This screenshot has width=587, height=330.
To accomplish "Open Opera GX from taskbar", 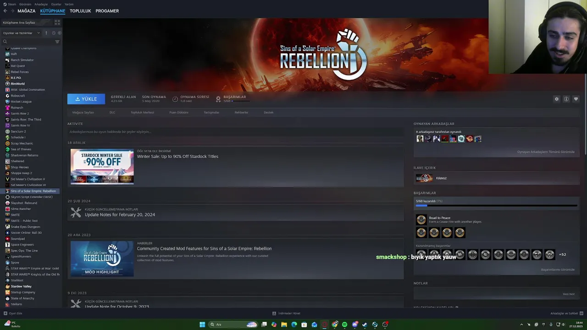I will click(324, 324).
